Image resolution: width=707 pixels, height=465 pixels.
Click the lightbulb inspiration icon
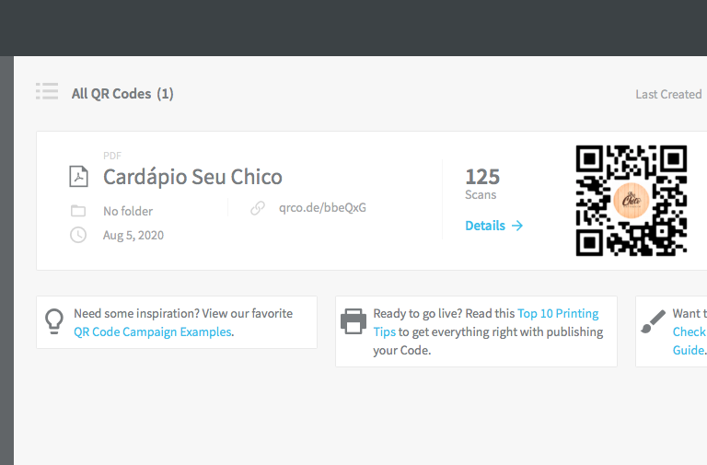pyautogui.click(x=54, y=321)
